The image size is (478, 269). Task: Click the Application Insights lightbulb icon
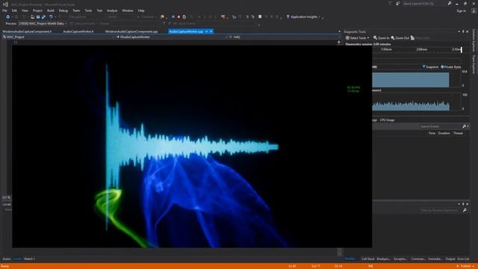[x=288, y=16]
